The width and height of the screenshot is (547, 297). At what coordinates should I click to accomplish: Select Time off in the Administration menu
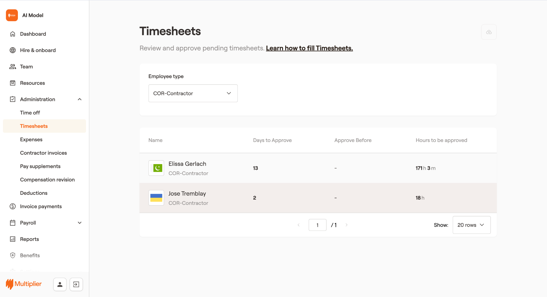tap(30, 113)
